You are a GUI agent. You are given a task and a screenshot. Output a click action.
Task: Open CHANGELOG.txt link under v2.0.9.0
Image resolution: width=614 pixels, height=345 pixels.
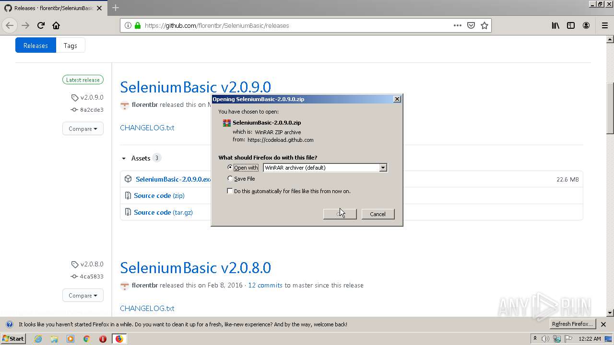point(147,127)
